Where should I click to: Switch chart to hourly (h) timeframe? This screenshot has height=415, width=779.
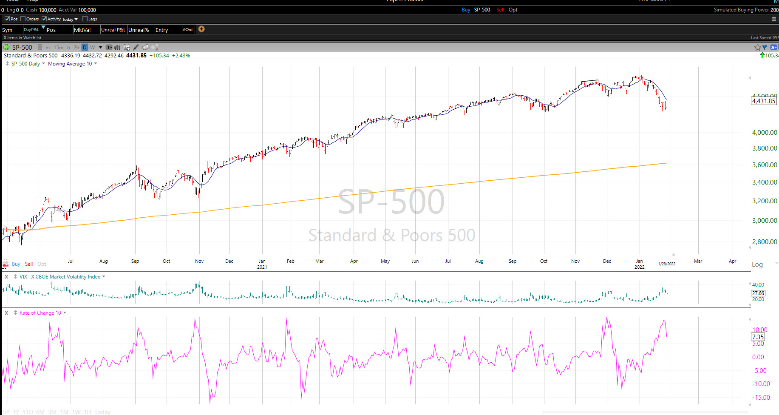coord(68,48)
